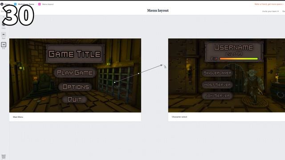Click the connector line's midpoint handle

coord(138,73)
